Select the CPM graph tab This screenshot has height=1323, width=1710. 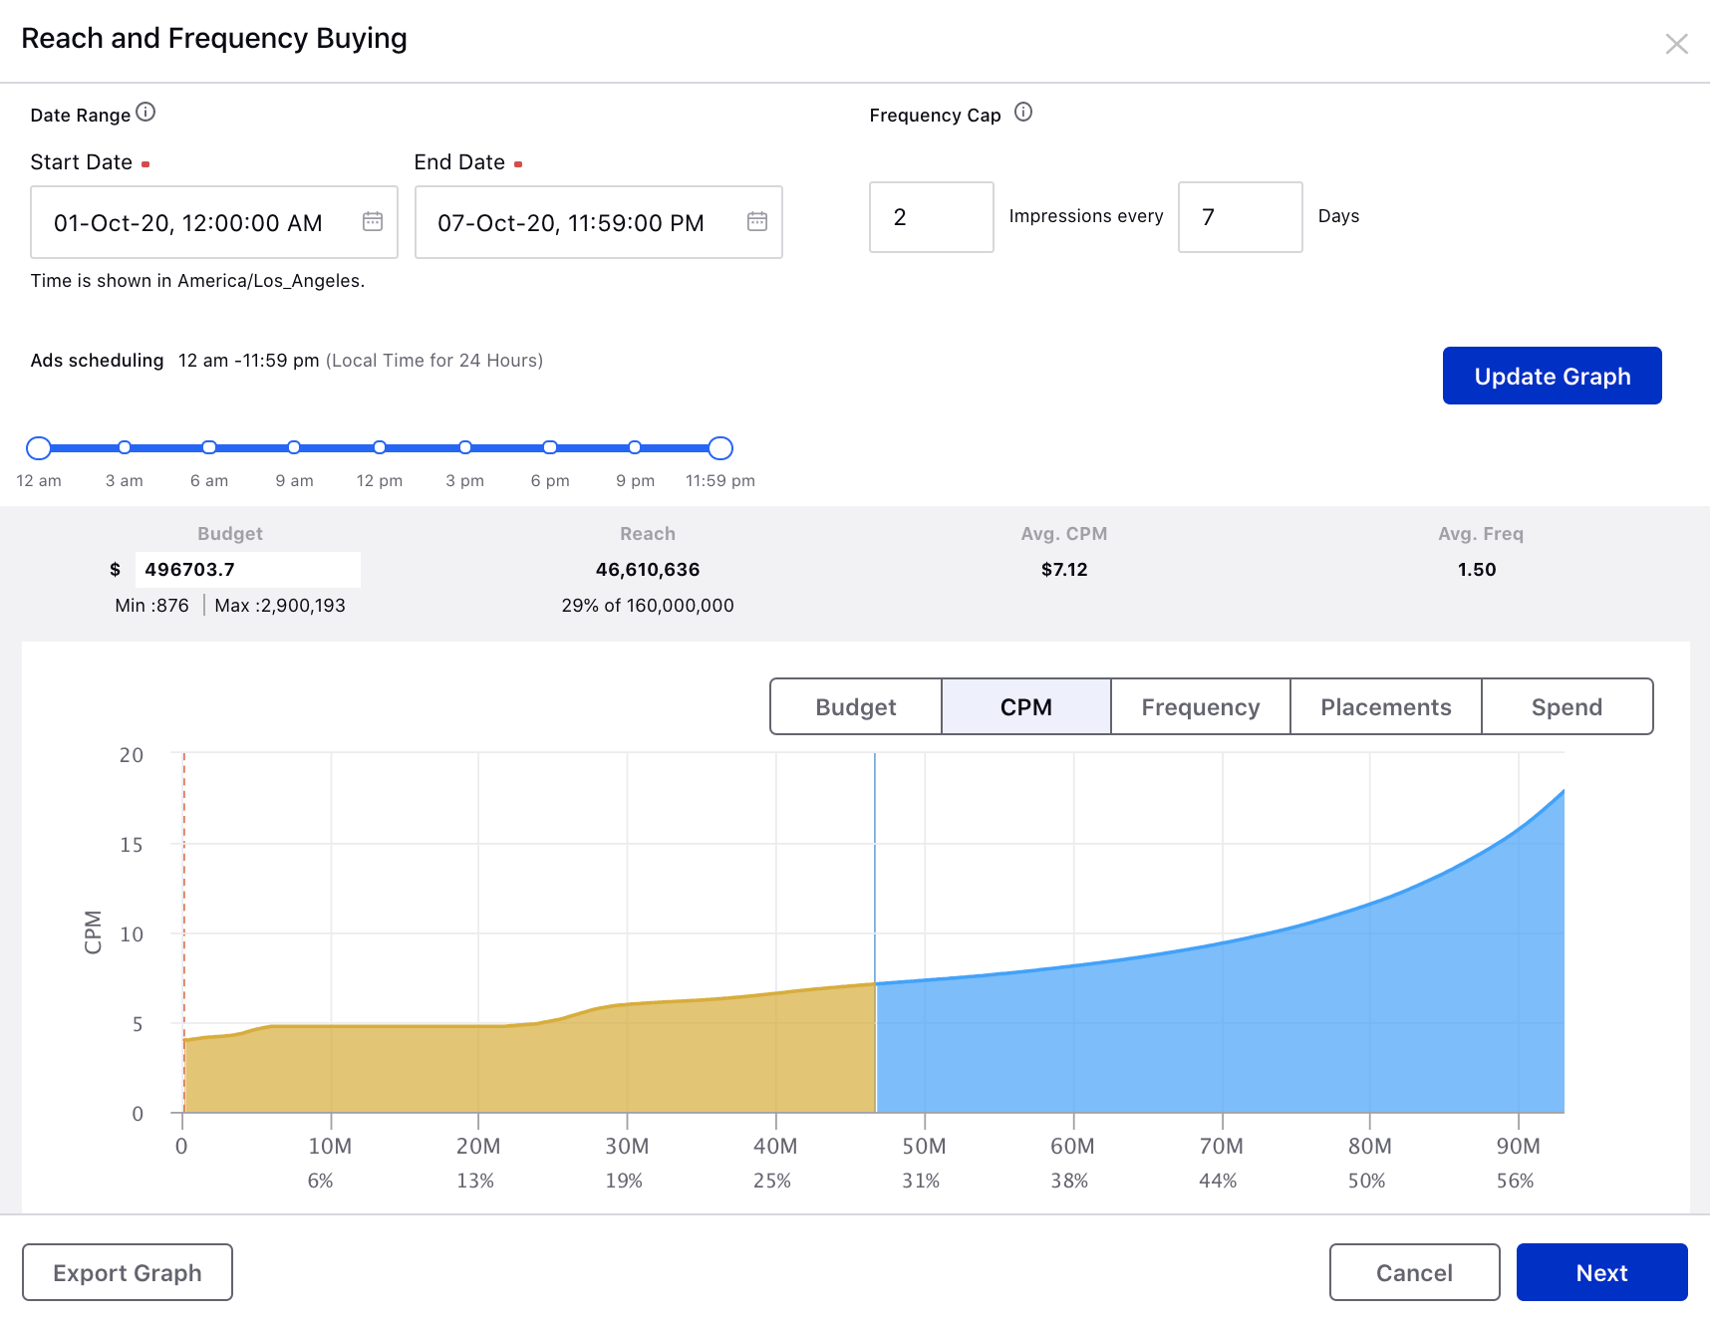click(1025, 707)
